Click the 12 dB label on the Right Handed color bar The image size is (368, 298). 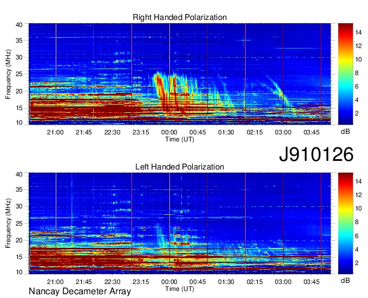click(x=358, y=46)
